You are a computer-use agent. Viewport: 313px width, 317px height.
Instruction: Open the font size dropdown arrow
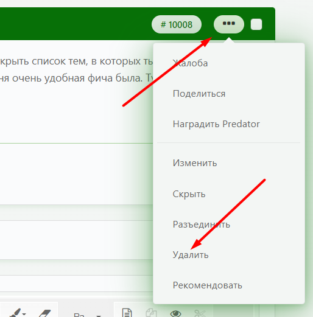click(99, 315)
